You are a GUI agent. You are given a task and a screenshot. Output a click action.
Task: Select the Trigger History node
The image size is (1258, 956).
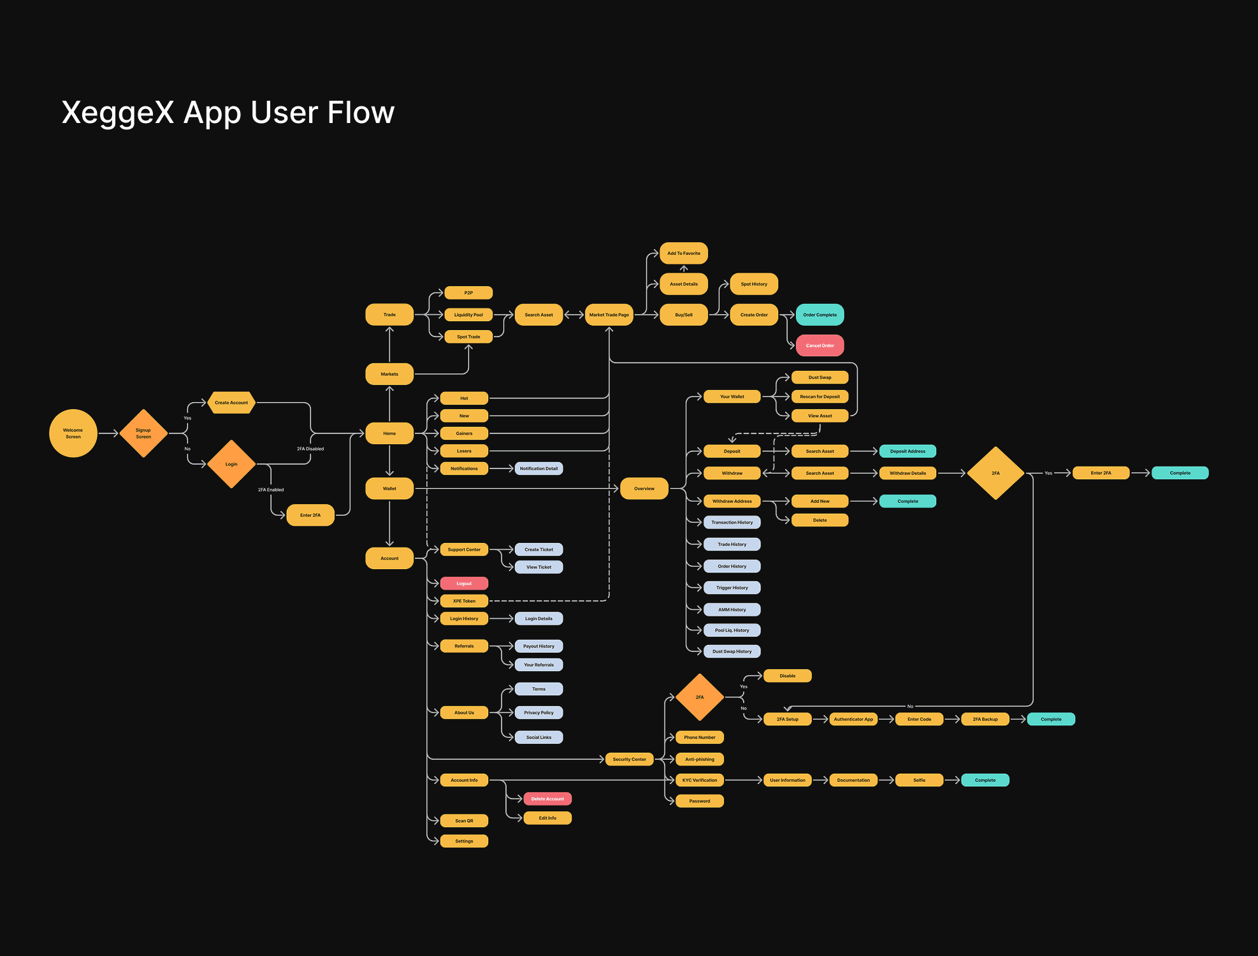coord(732,588)
